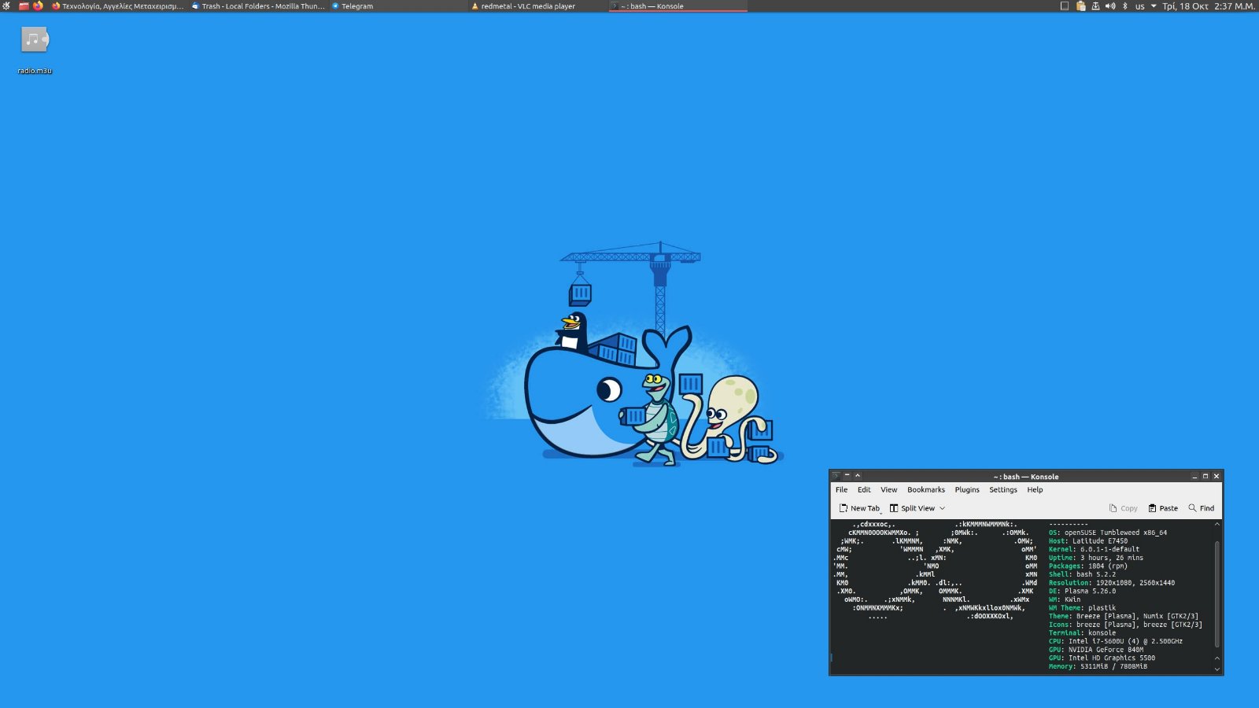The width and height of the screenshot is (1259, 708).
Task: Click the Packages: 1804 (rpm) line
Action: 1088,566
